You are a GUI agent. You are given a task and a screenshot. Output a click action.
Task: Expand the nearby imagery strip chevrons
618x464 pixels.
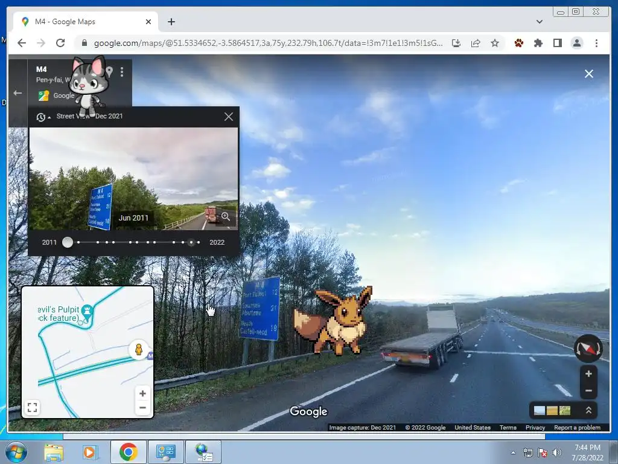tap(588, 410)
